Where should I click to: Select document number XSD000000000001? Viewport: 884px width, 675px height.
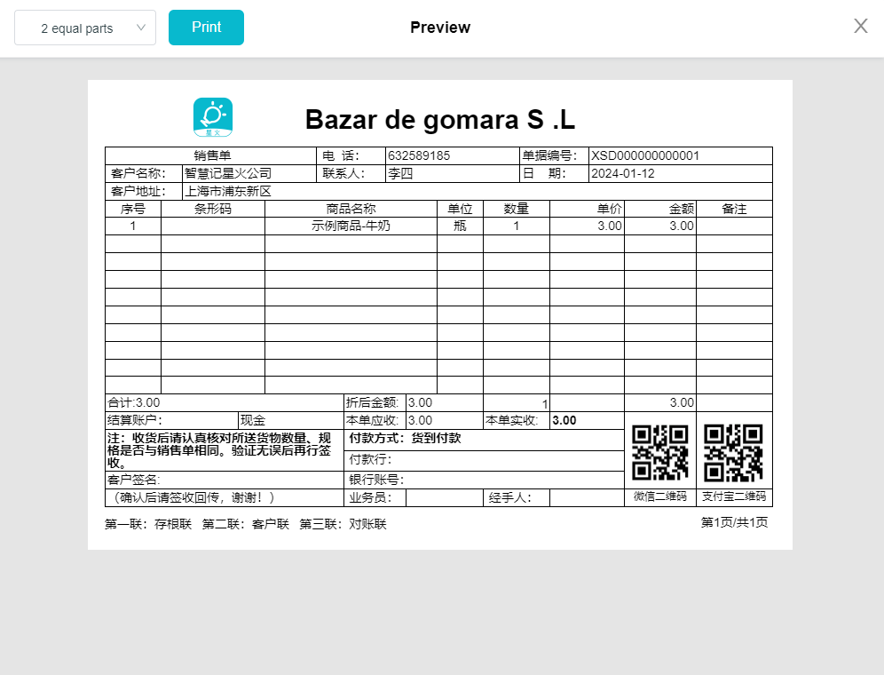(645, 156)
